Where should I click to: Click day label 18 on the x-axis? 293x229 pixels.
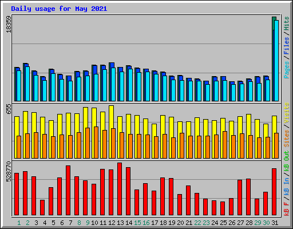[x=163, y=223]
